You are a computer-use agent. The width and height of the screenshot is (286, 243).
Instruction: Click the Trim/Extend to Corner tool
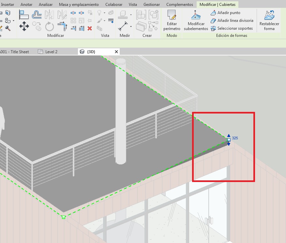(62, 26)
